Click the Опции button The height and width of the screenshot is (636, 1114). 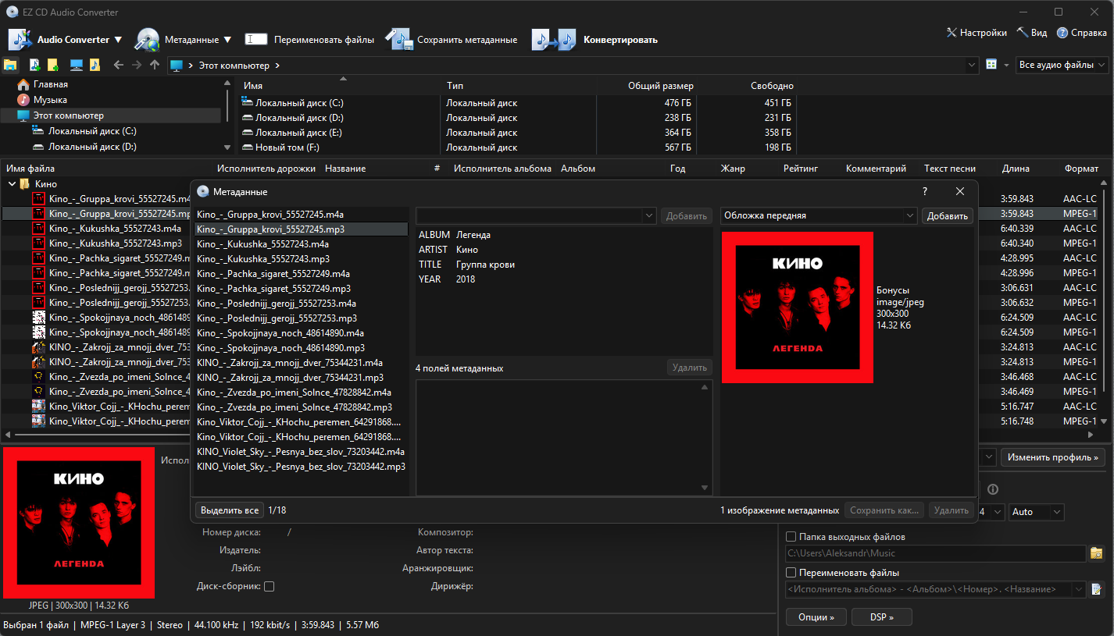(816, 617)
